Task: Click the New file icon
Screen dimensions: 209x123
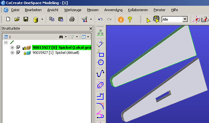Action: click(x=8, y=19)
